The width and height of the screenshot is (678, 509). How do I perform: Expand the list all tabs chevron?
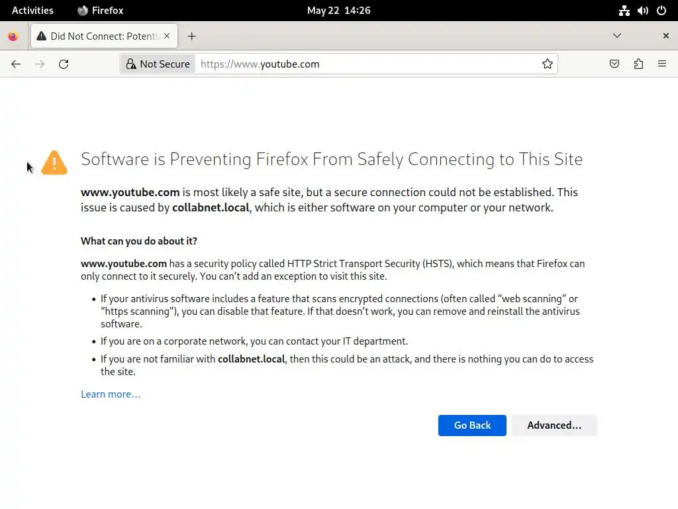click(617, 36)
